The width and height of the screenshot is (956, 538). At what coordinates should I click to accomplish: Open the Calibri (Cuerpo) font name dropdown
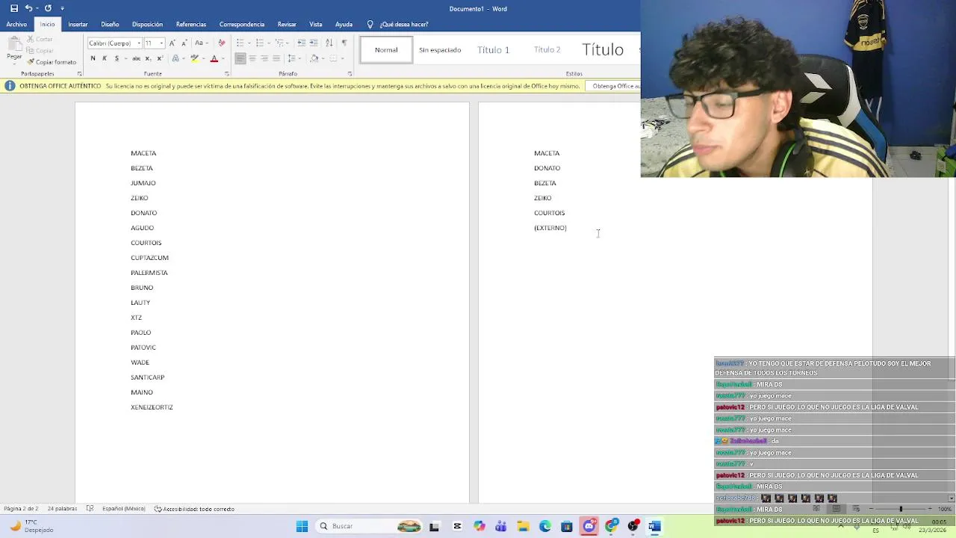coord(139,43)
